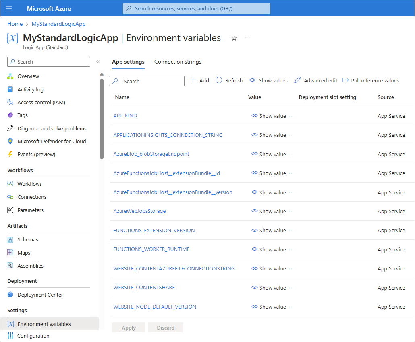Click the Value column header
This screenshot has height=342, width=415.
255,97
